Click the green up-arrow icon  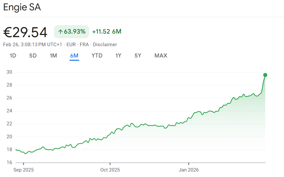[x=60, y=32]
